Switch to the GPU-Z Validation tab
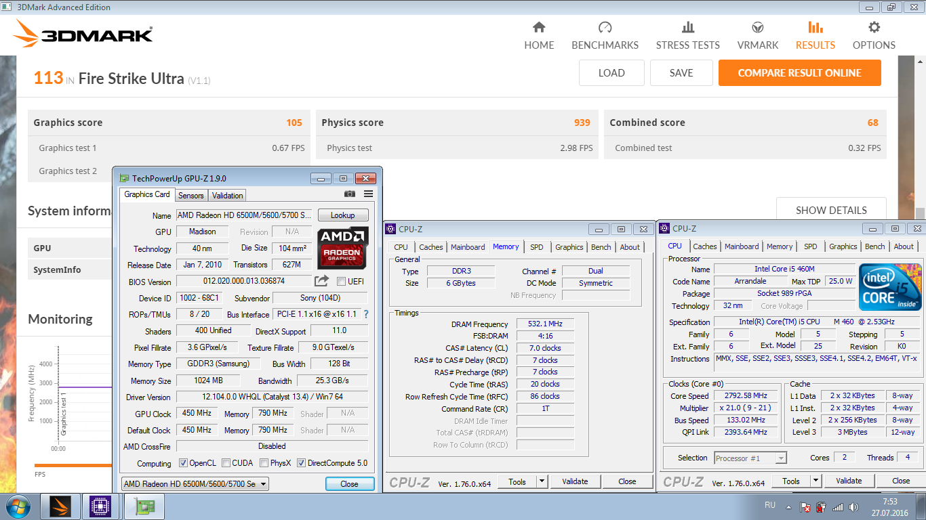 point(227,195)
